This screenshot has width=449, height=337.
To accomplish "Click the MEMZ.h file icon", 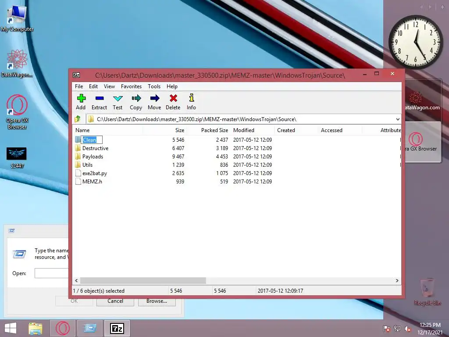I will click(x=78, y=181).
